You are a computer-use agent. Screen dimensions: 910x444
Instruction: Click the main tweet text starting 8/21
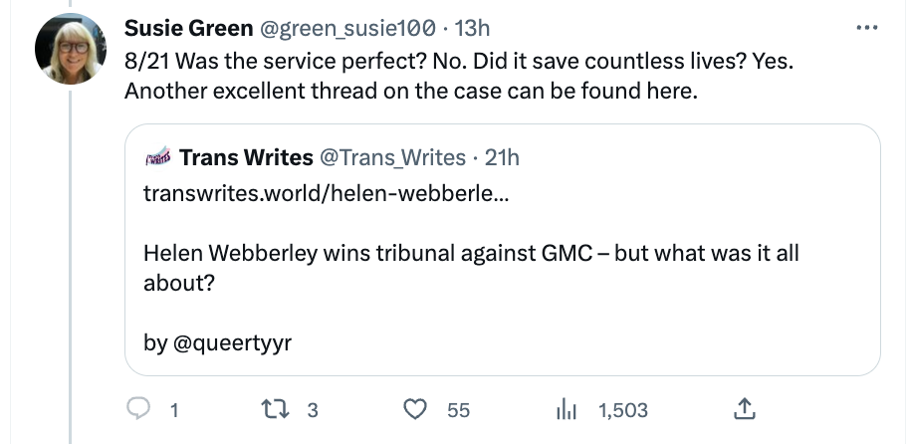point(458,76)
